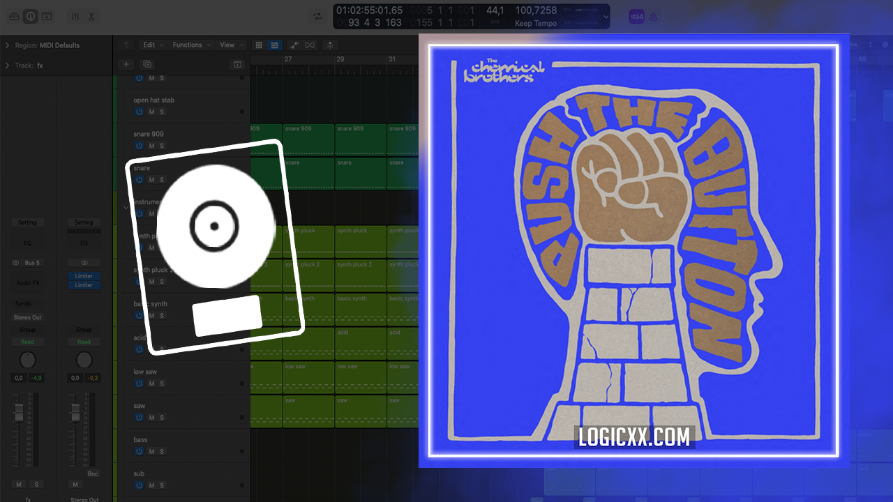The width and height of the screenshot is (893, 502).
Task: Open LCD display mode dropdown arrow
Action: click(605, 17)
